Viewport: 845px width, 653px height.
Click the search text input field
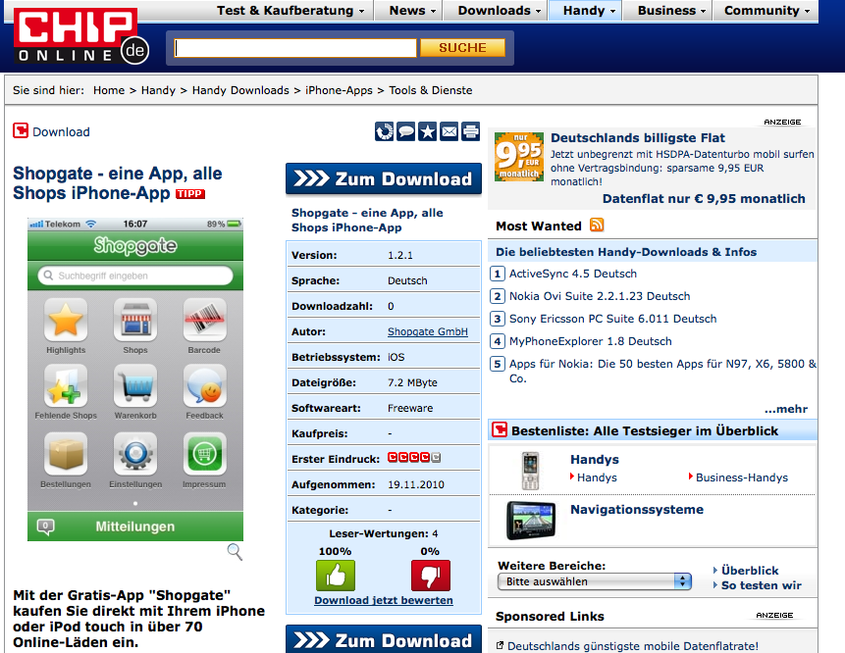(295, 48)
